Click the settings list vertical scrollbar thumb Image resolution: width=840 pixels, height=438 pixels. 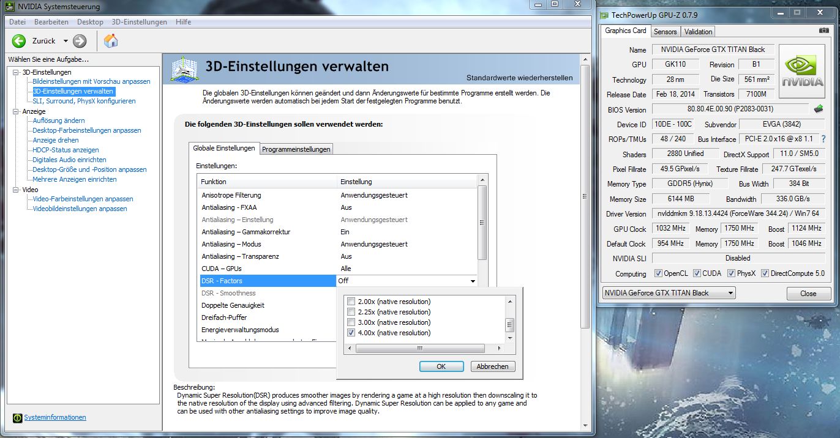click(482, 222)
